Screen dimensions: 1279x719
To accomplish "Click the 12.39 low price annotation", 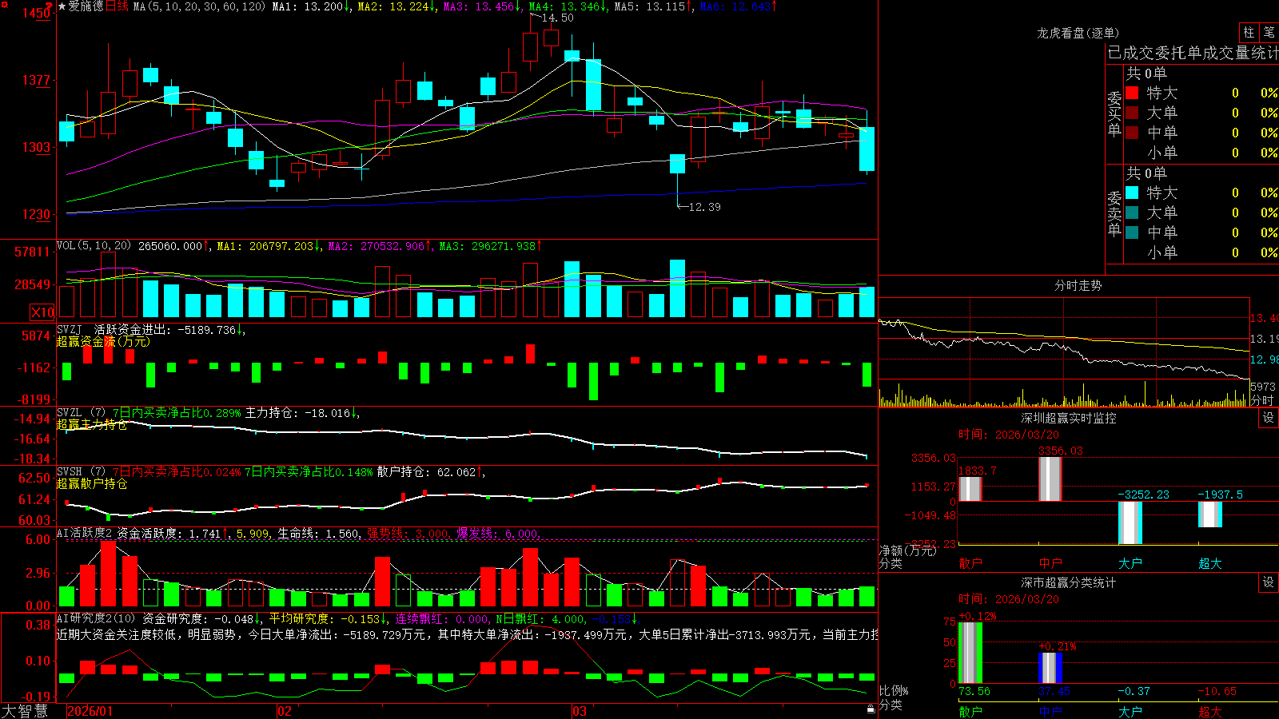I will point(704,207).
